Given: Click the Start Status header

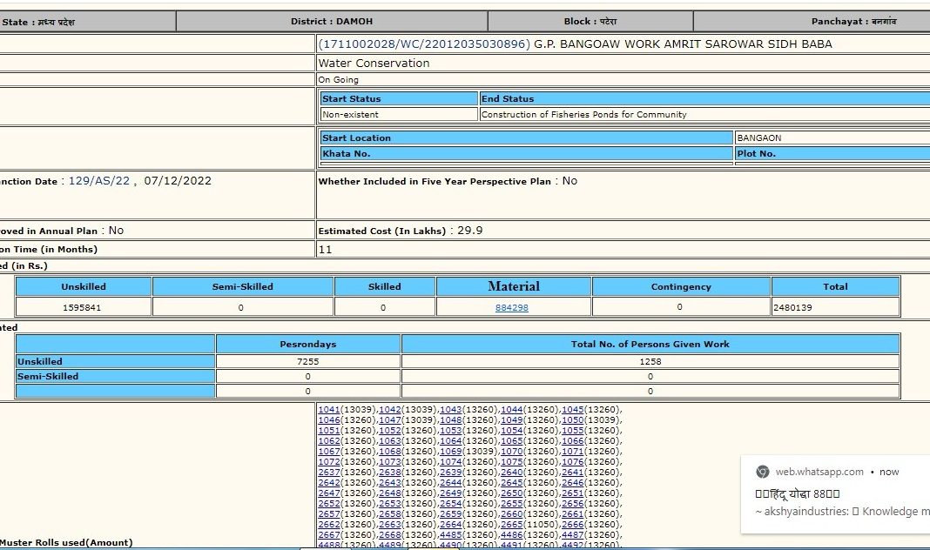Looking at the screenshot, I should coord(399,98).
